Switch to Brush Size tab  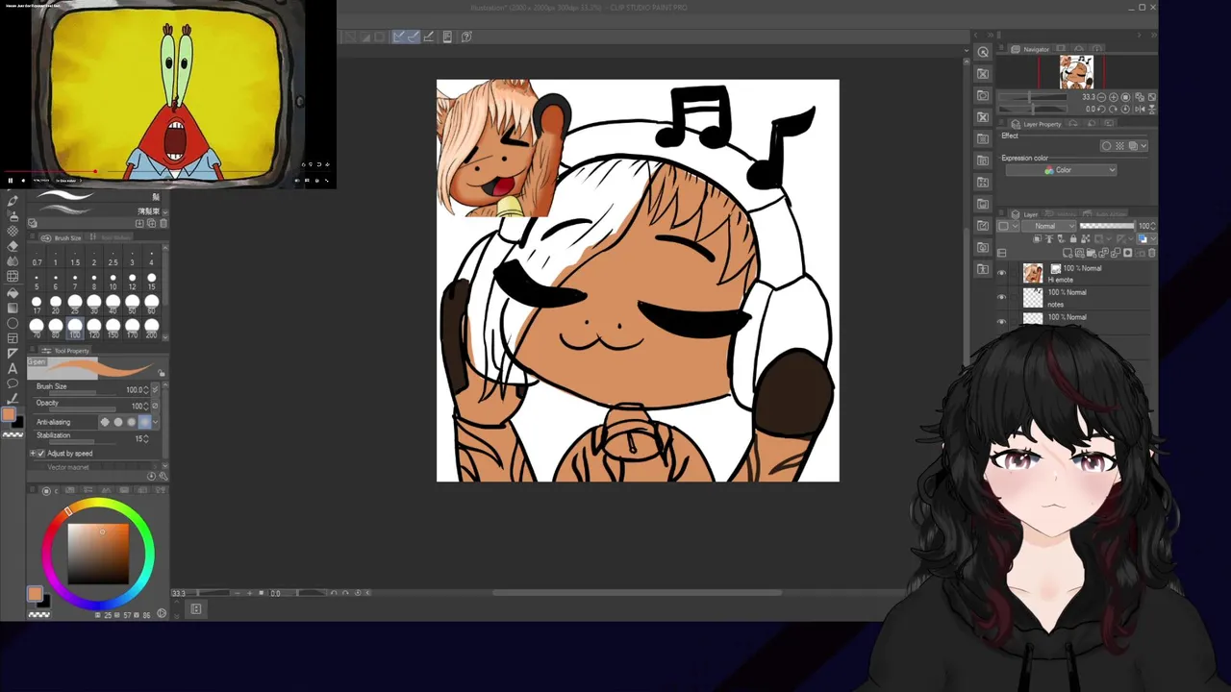(x=62, y=238)
